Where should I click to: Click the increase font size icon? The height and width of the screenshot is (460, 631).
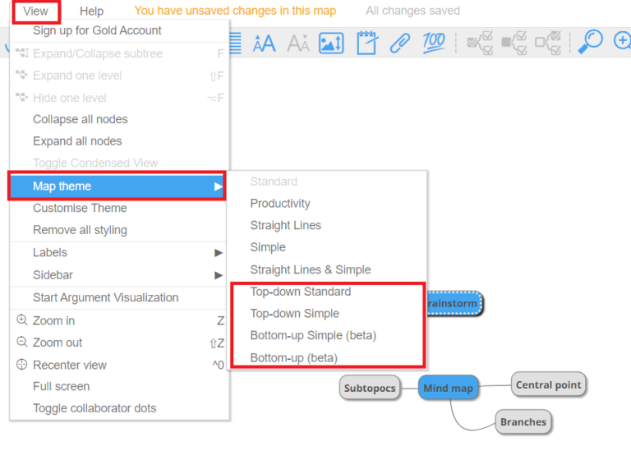coord(265,43)
